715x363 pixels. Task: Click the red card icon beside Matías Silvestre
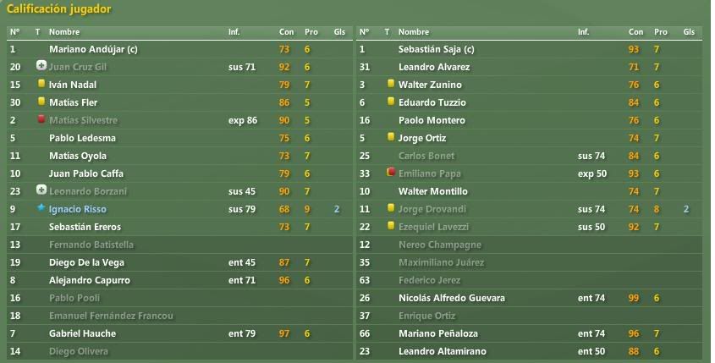point(41,119)
